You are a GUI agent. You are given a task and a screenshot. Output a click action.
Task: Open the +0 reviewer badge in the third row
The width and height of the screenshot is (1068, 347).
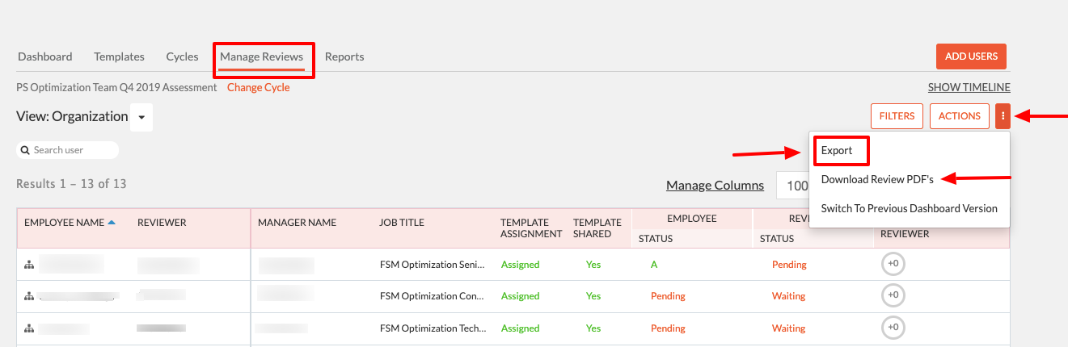[893, 328]
